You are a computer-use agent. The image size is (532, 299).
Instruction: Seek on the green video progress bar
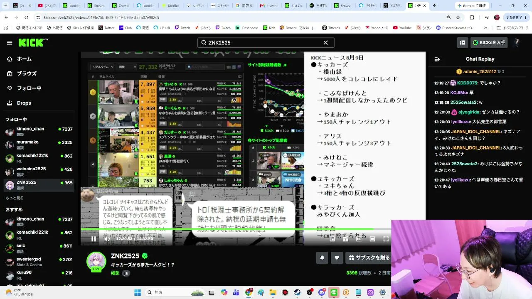point(236,229)
